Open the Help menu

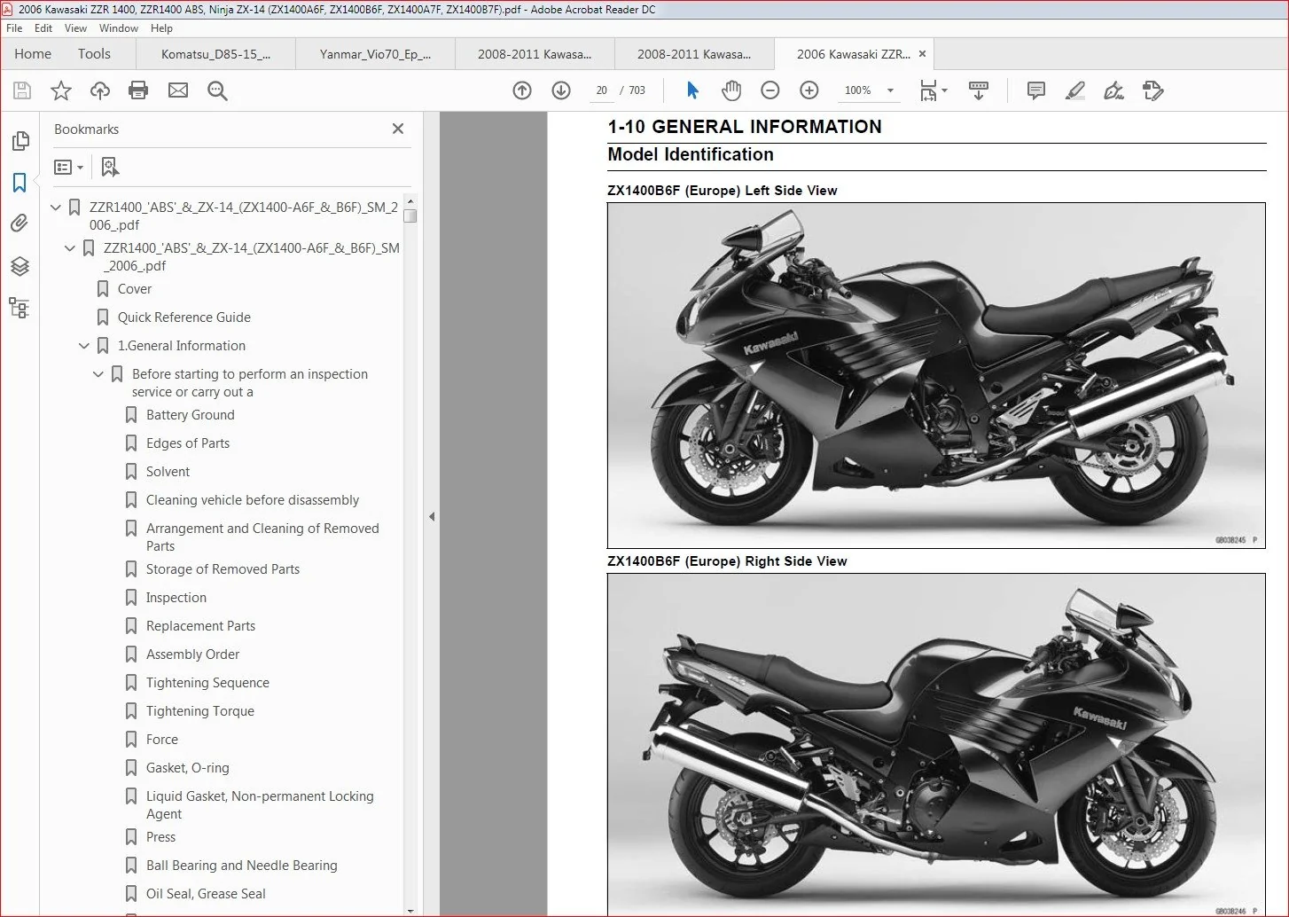(161, 28)
